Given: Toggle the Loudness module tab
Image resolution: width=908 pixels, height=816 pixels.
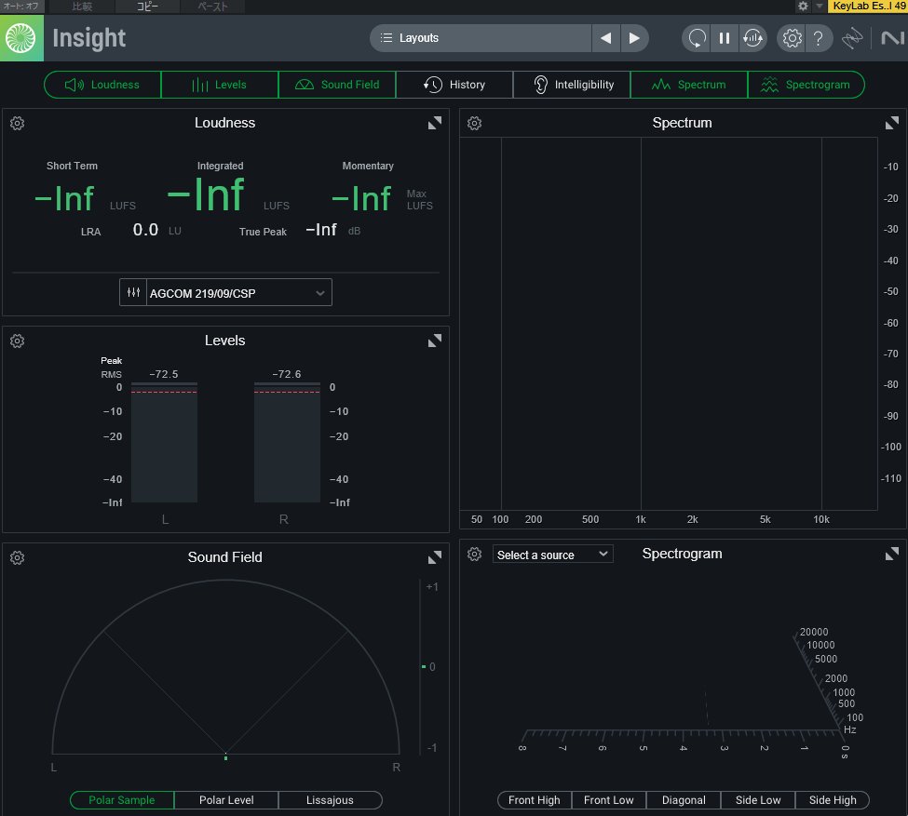Looking at the screenshot, I should pos(102,85).
